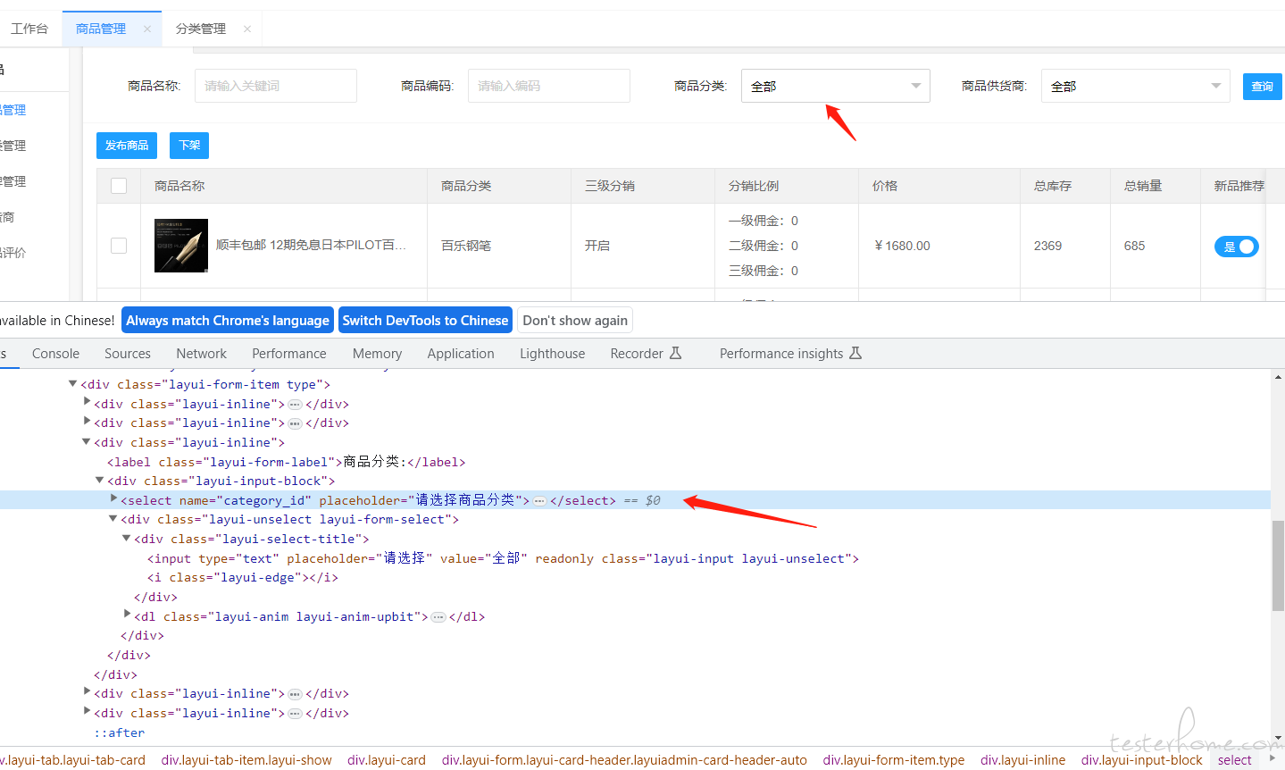
Task: Click the 价格 column header
Action: tap(885, 186)
